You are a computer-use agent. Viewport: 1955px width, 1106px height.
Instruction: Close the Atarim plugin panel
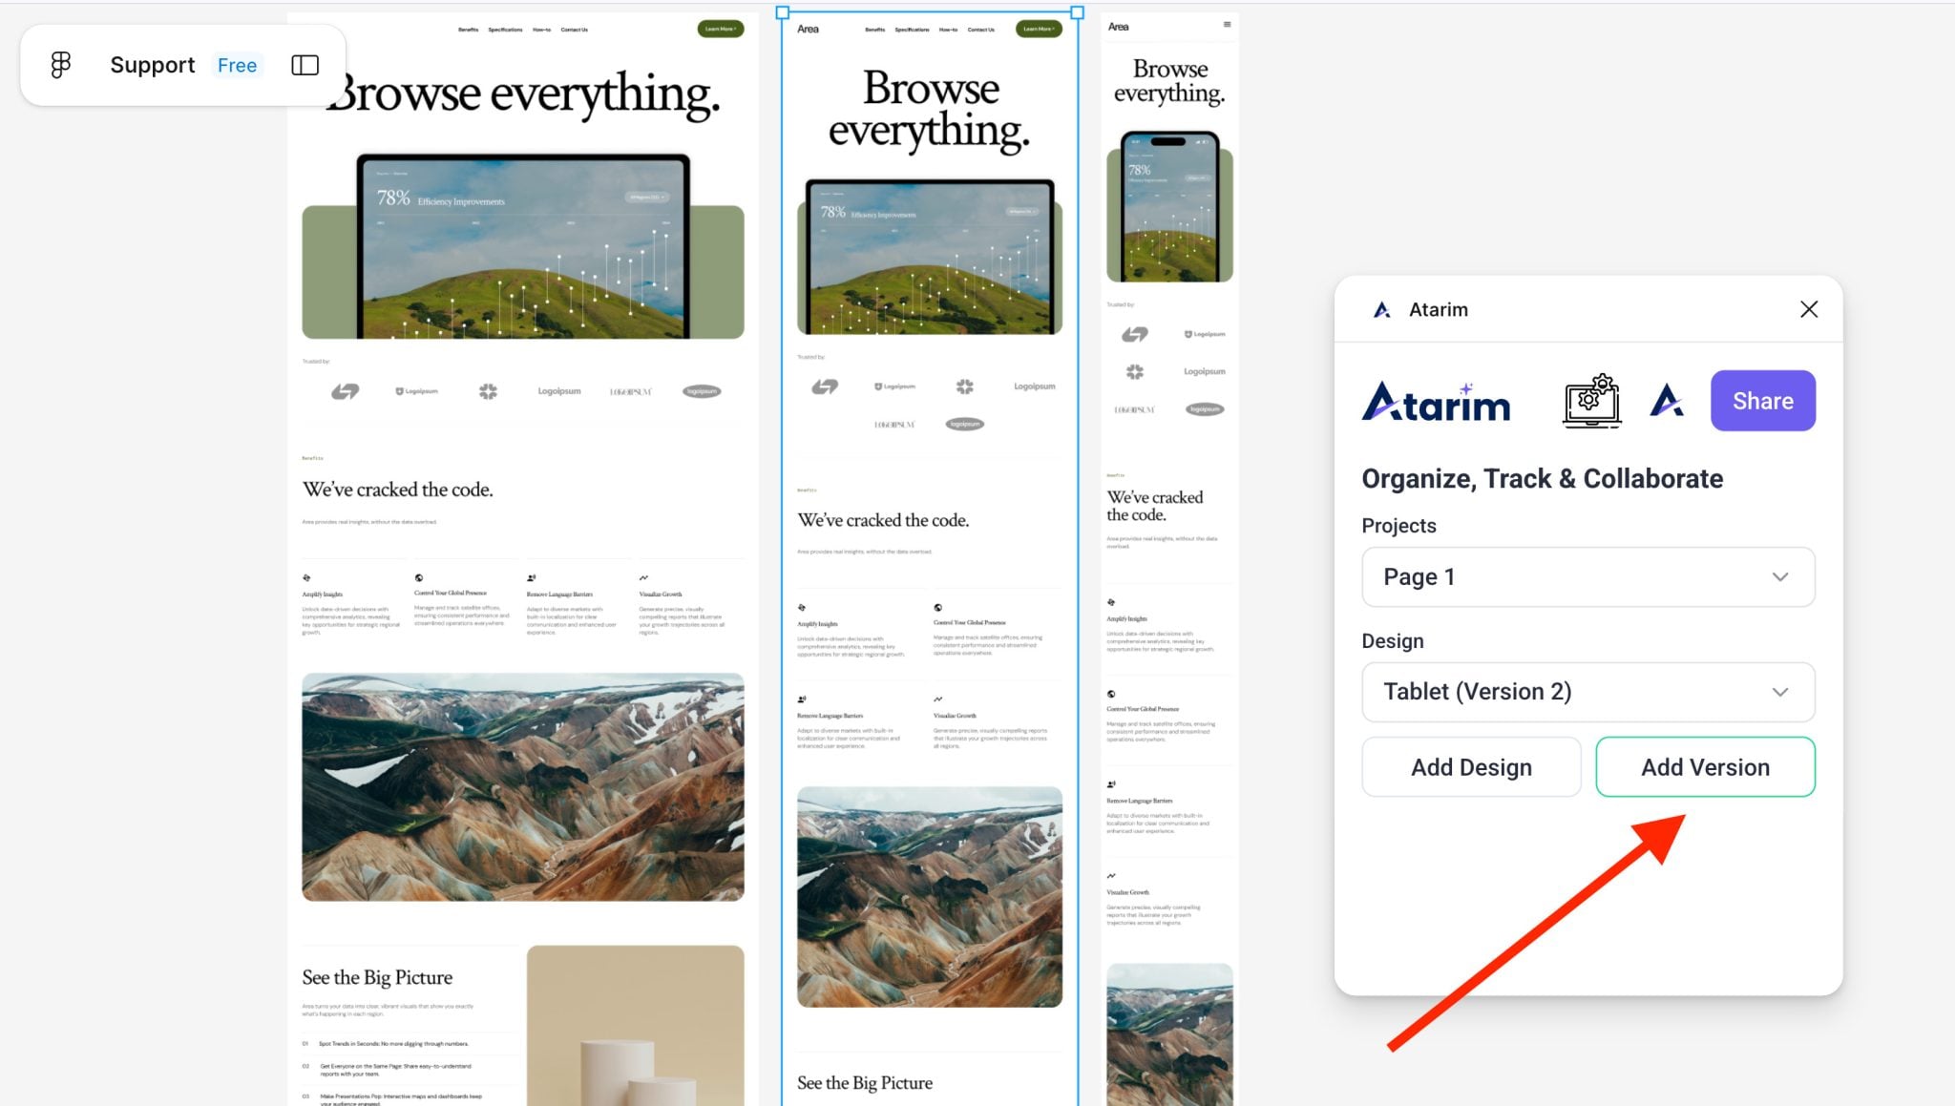1808,309
